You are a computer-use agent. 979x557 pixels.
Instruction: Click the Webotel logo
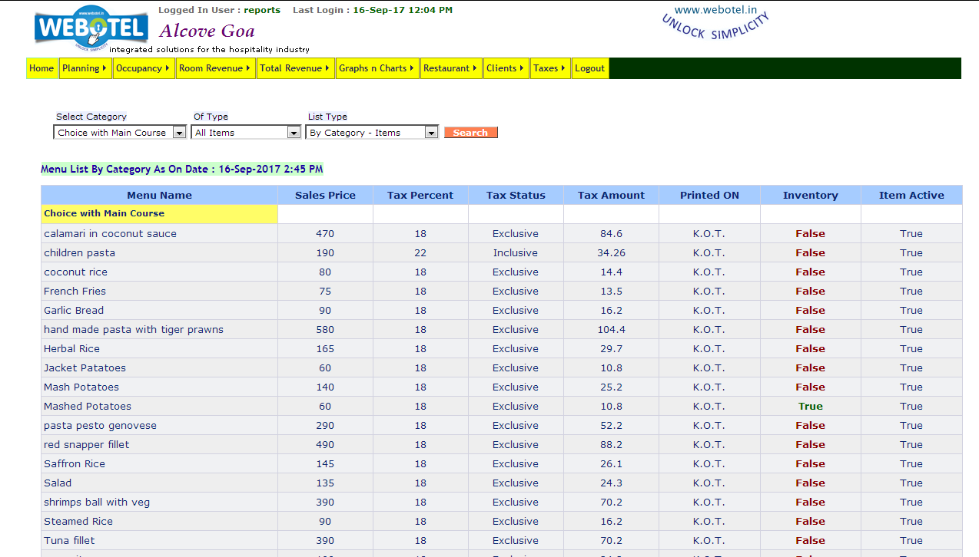tap(91, 28)
